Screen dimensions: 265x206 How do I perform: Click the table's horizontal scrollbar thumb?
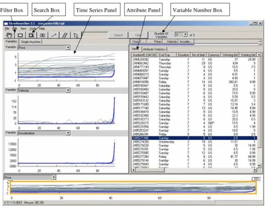[150, 170]
